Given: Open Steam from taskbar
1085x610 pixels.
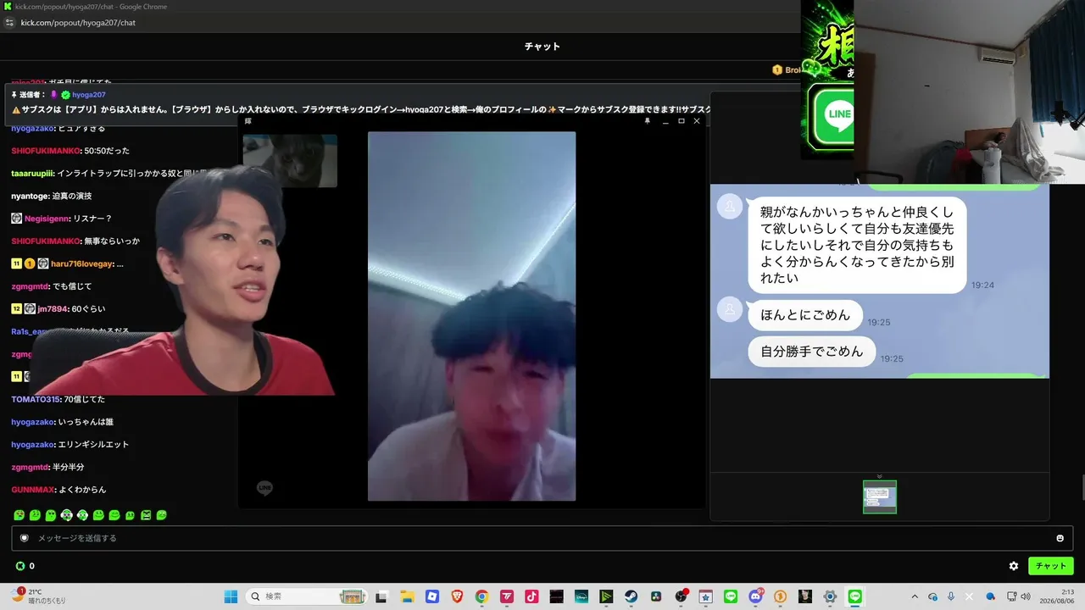Looking at the screenshot, I should click(632, 596).
